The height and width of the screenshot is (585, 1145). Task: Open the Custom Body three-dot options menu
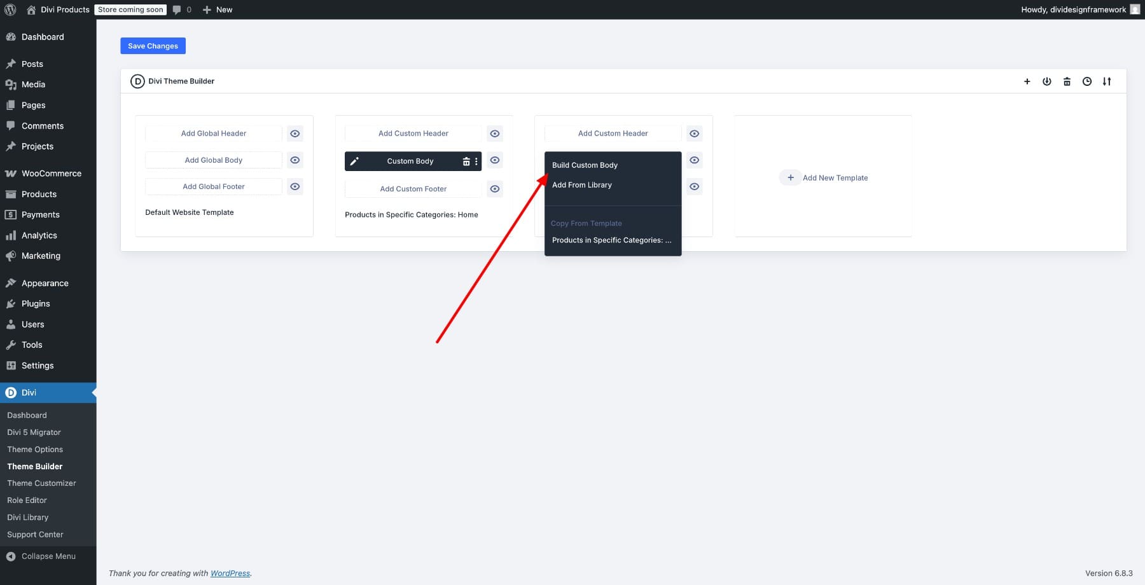pyautogui.click(x=476, y=162)
